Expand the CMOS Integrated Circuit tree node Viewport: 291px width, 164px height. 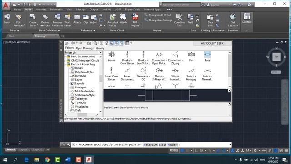65,61
